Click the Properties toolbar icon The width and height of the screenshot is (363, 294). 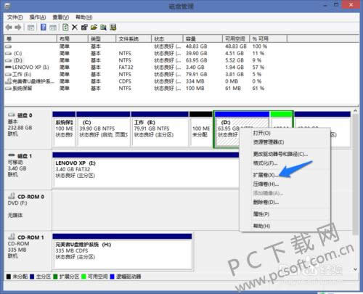[x=84, y=28]
